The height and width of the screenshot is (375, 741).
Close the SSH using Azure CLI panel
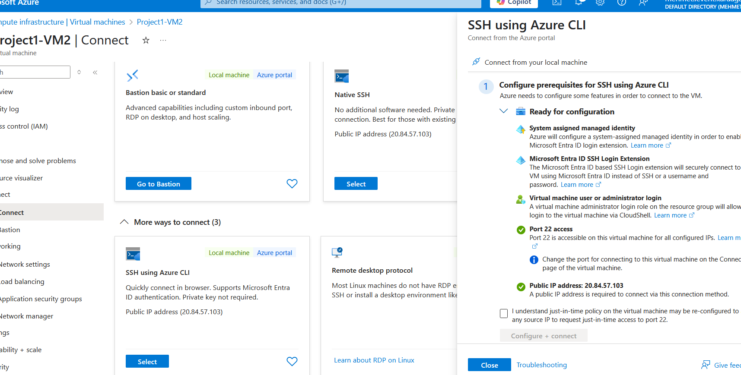coord(490,365)
